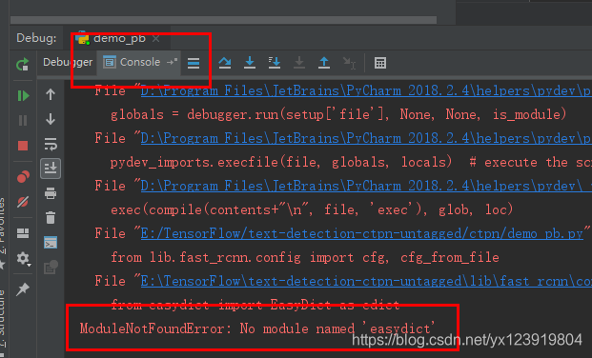Open the PyCharm helpers link above the 'exec(compile' line
This screenshot has height=358, width=592.
coord(366,186)
